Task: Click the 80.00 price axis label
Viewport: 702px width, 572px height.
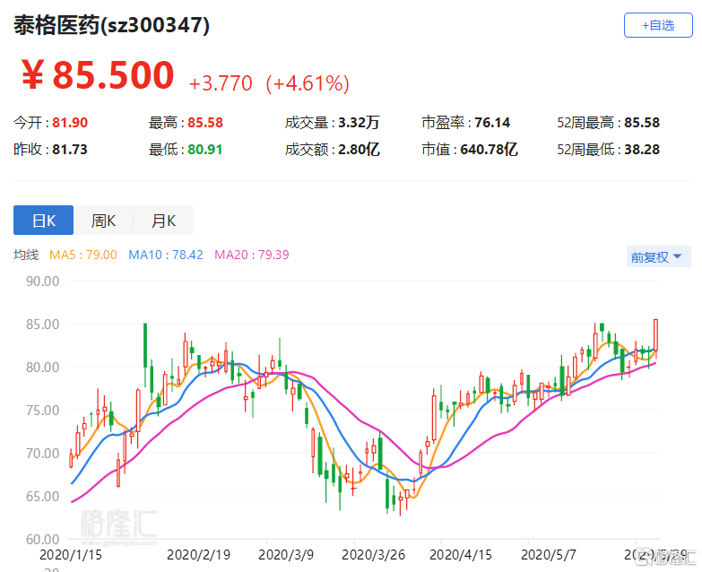Action: point(42,367)
